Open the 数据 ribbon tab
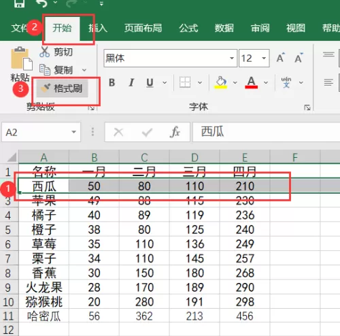Image resolution: width=340 pixels, height=336 pixels. point(224,28)
